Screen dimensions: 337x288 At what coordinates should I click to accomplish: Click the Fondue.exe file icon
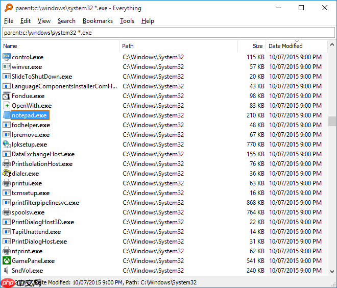point(7,96)
